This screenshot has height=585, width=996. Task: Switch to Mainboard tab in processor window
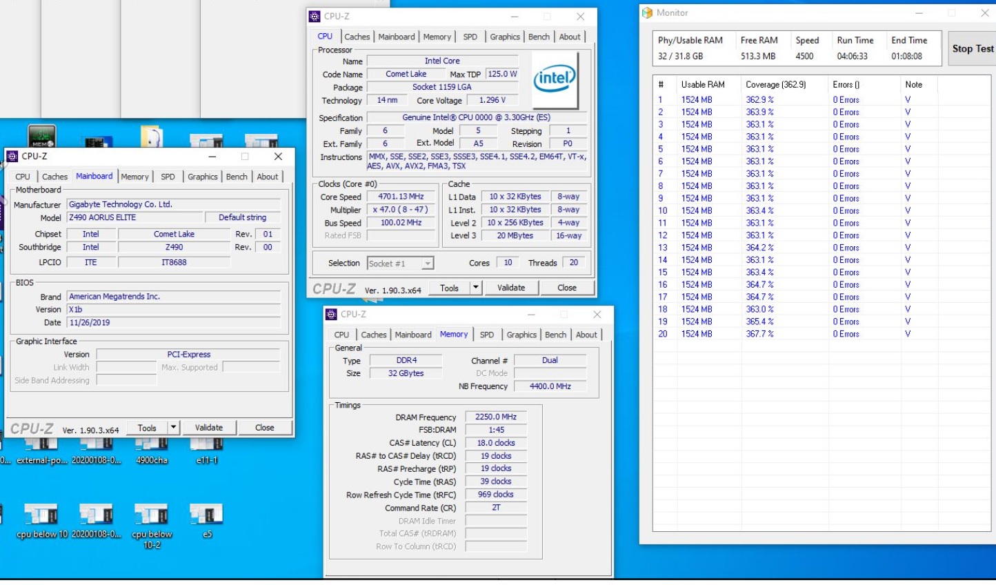pos(397,37)
